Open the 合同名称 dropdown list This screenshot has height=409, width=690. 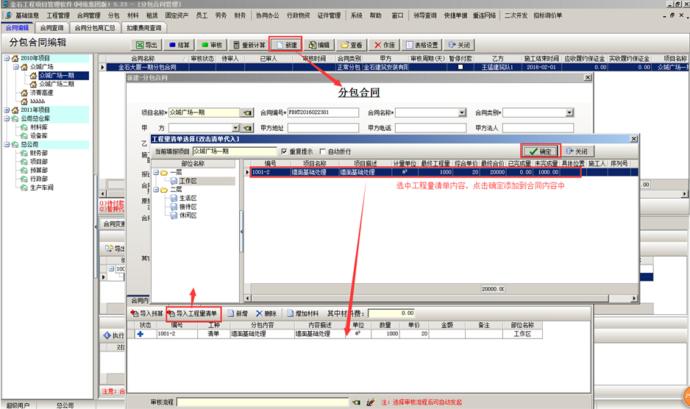(462, 113)
